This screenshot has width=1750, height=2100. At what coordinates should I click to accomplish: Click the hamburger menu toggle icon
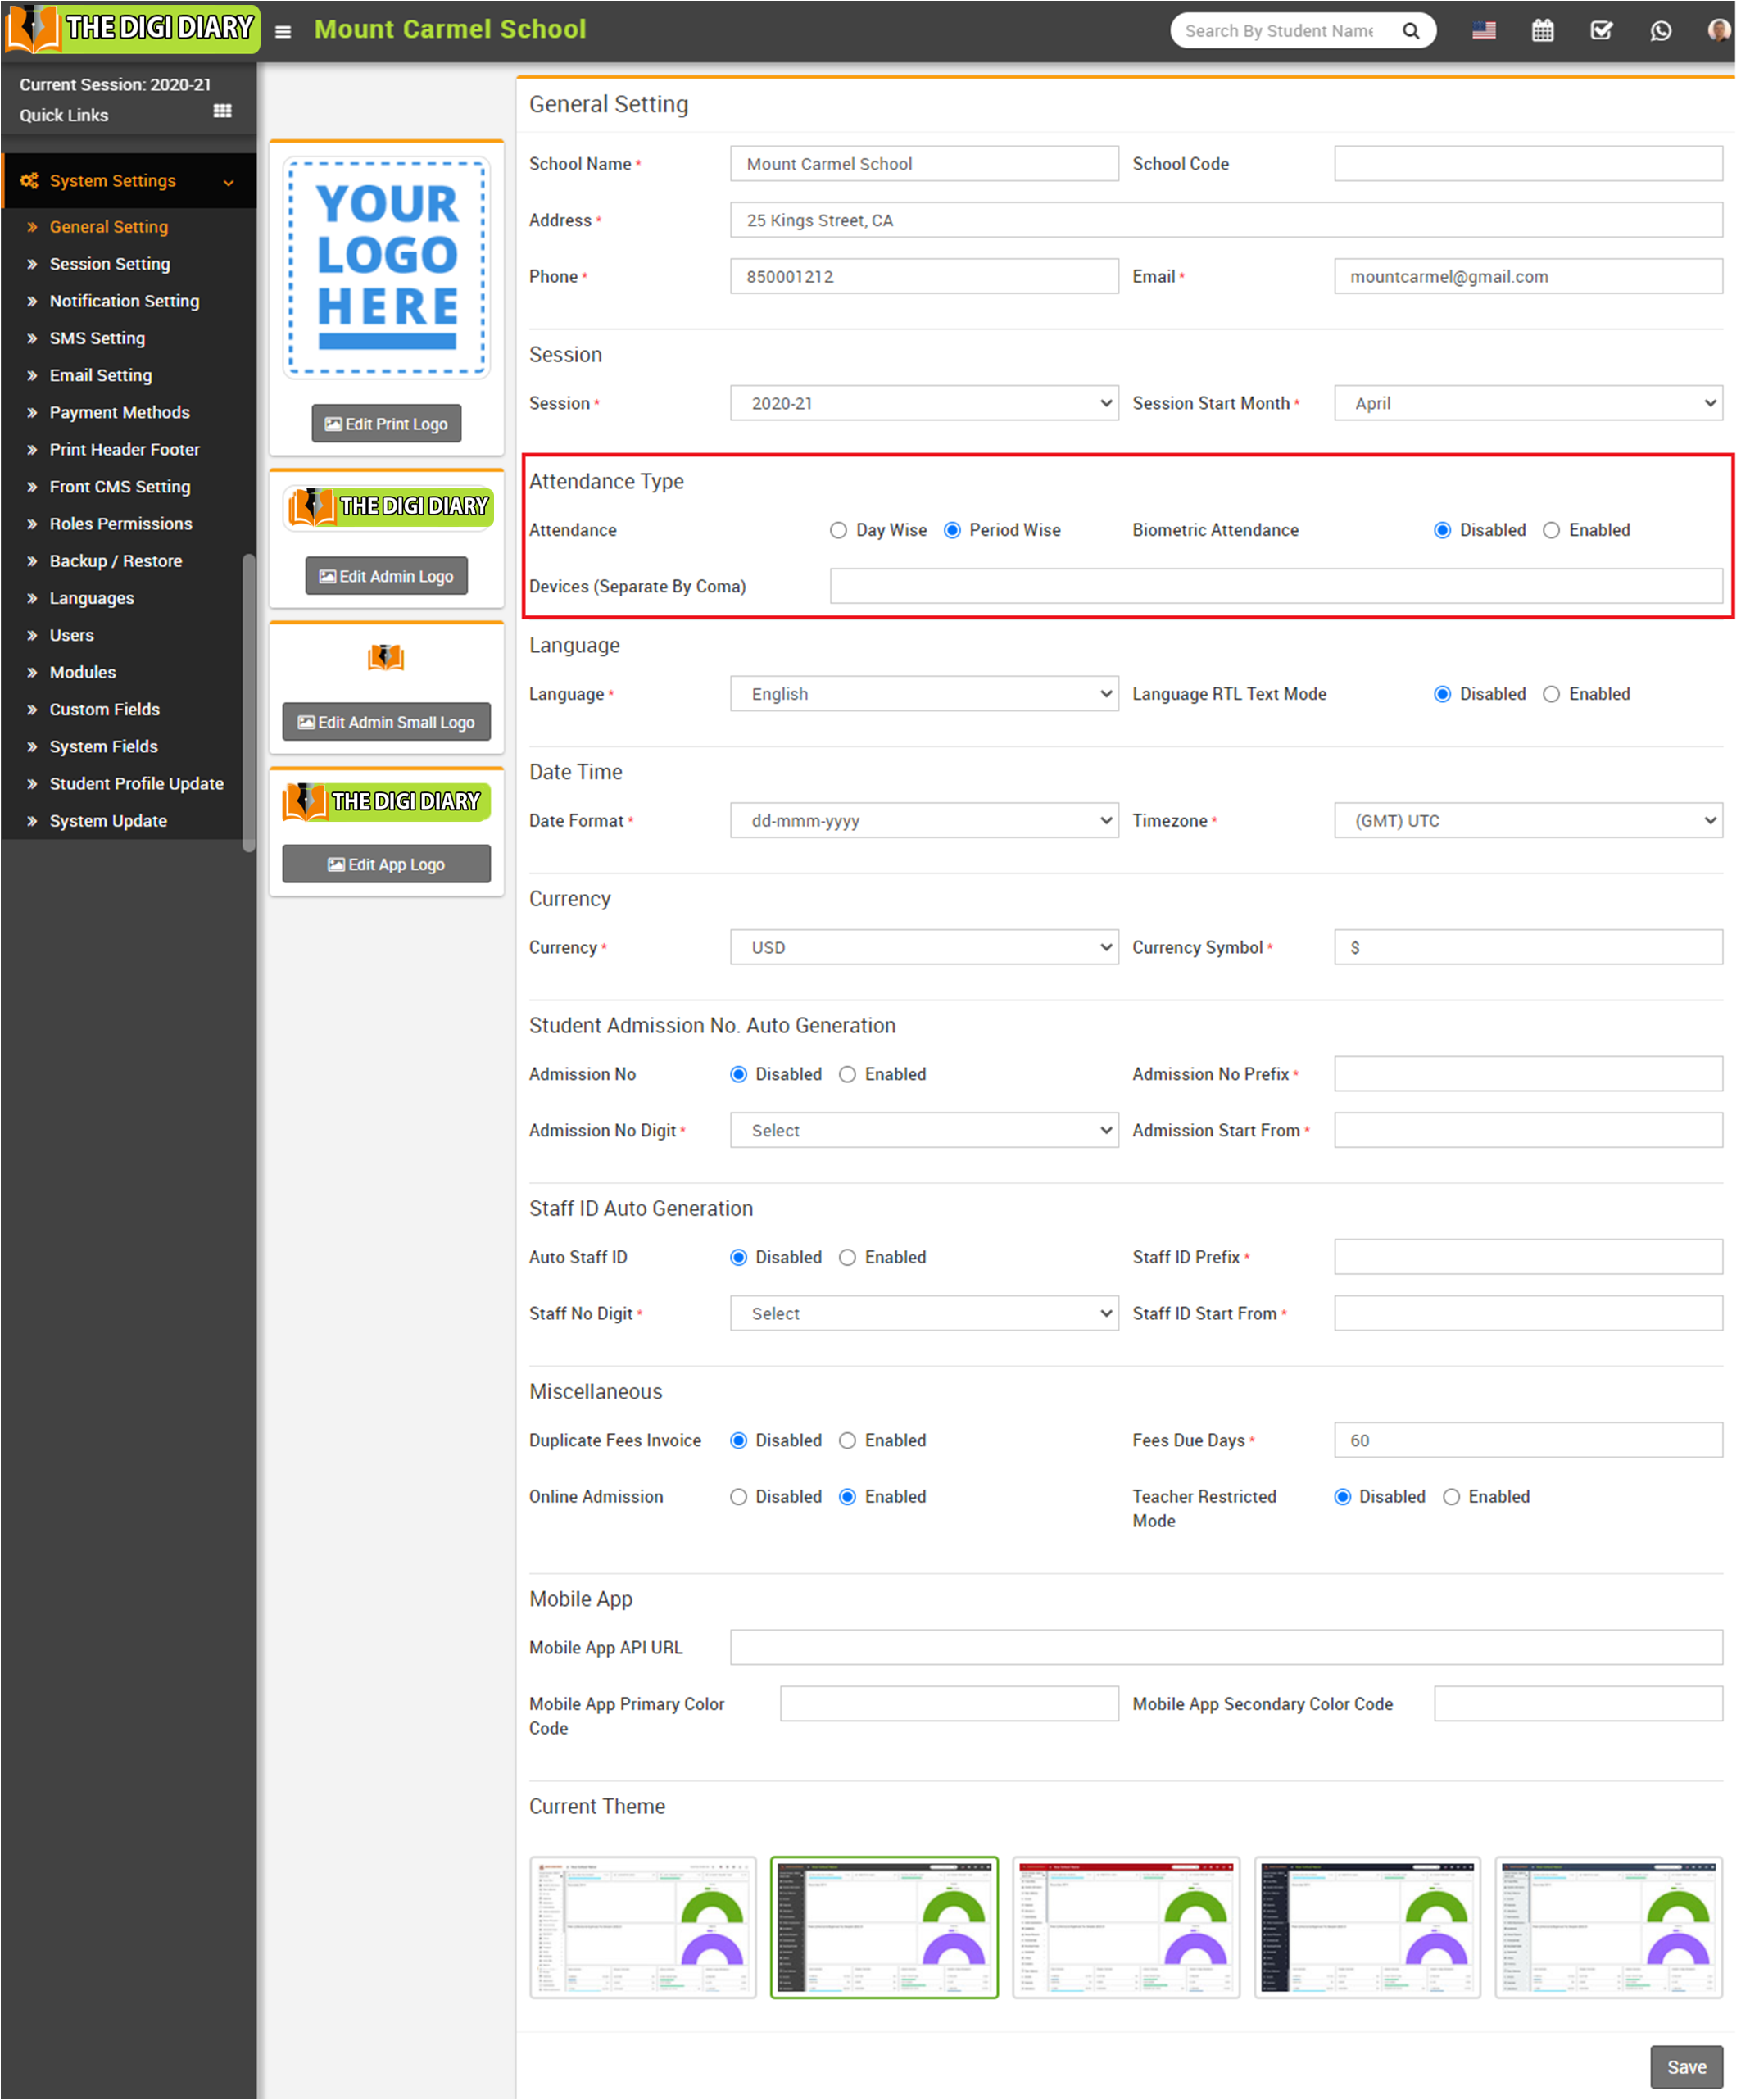click(283, 31)
